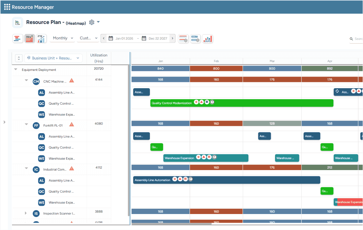This screenshot has height=230, width=363.
Task: Collapse the CNC Machine row
Action: point(26,80)
